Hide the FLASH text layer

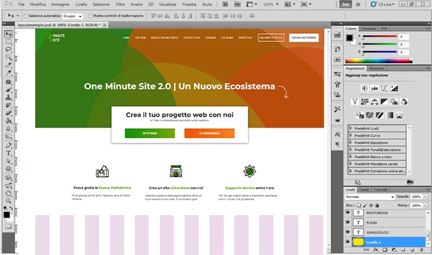click(x=348, y=222)
